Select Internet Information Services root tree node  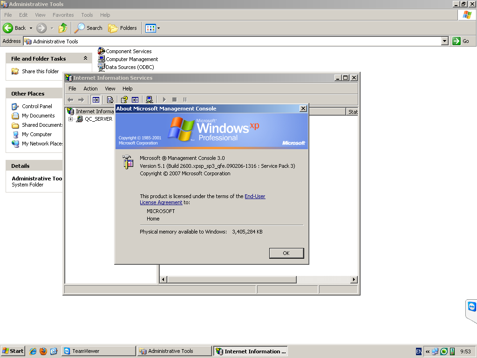[x=91, y=111]
